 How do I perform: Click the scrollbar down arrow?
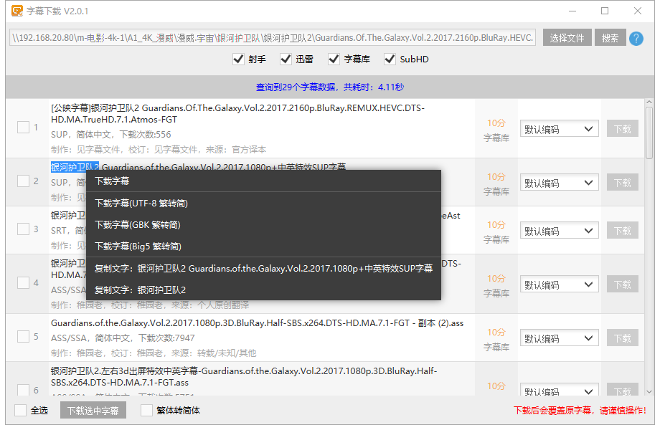(649, 391)
